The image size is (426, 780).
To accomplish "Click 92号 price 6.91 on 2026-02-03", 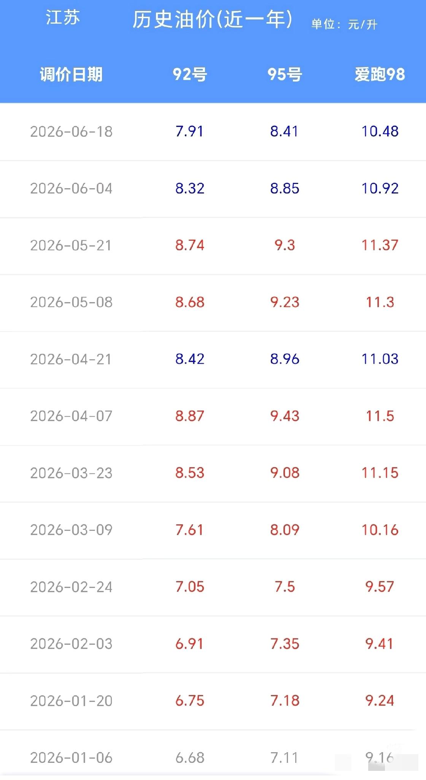I will coord(189,644).
